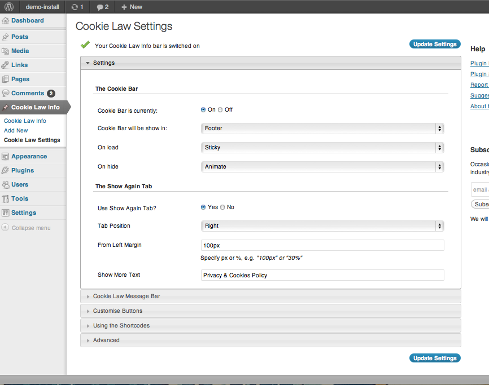
Task: Turn the Cookie Bar Off
Action: point(221,110)
